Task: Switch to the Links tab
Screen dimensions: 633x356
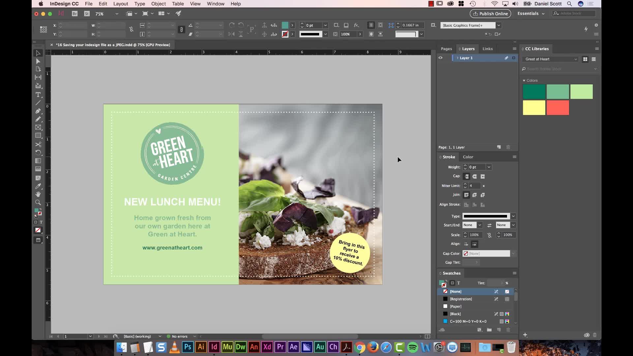Action: pos(488,49)
